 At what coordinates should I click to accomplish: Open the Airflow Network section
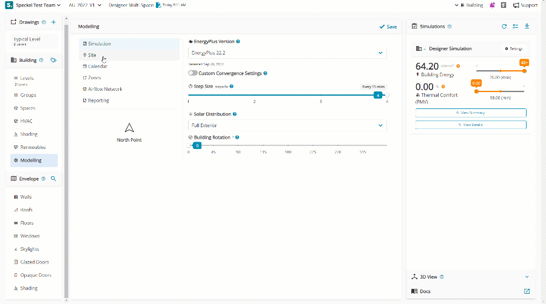(x=104, y=89)
